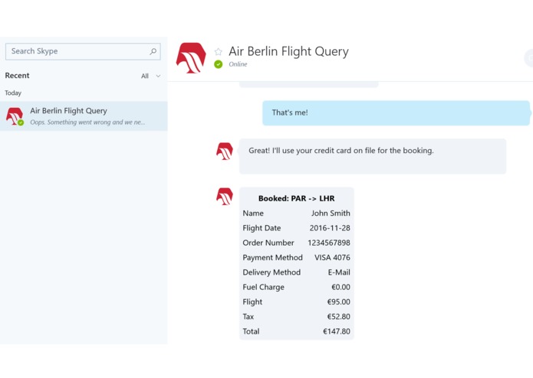The height and width of the screenshot is (378, 533).
Task: Click bot avatar next to booking receipt
Action: (x=225, y=197)
